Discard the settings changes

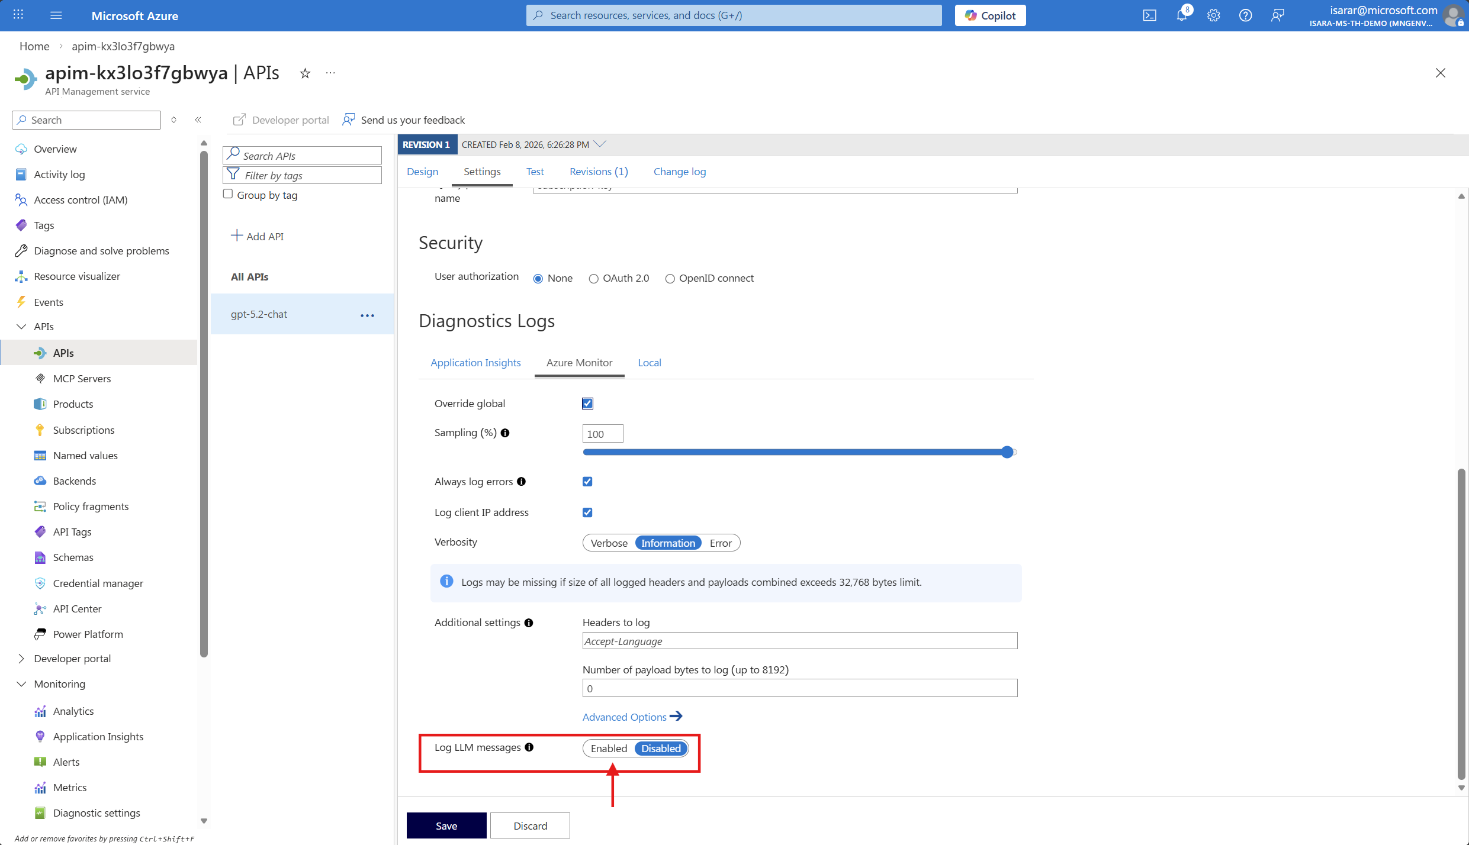(530, 825)
